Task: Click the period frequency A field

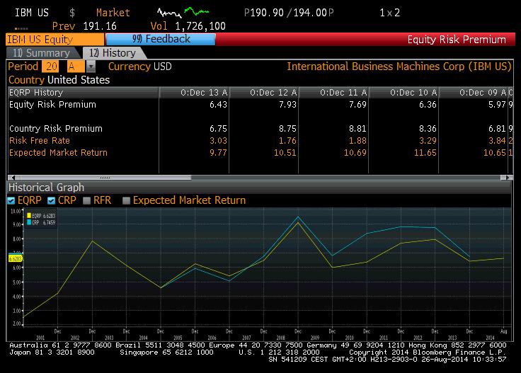Action: [76, 67]
